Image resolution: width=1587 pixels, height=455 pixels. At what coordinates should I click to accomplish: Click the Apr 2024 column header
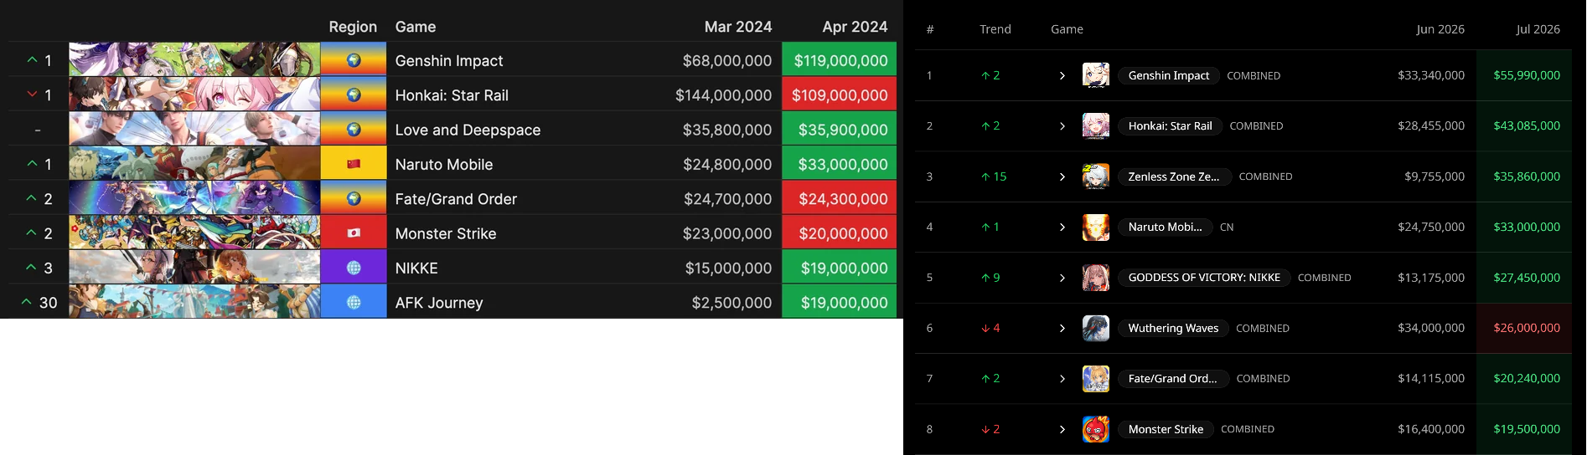tap(855, 27)
